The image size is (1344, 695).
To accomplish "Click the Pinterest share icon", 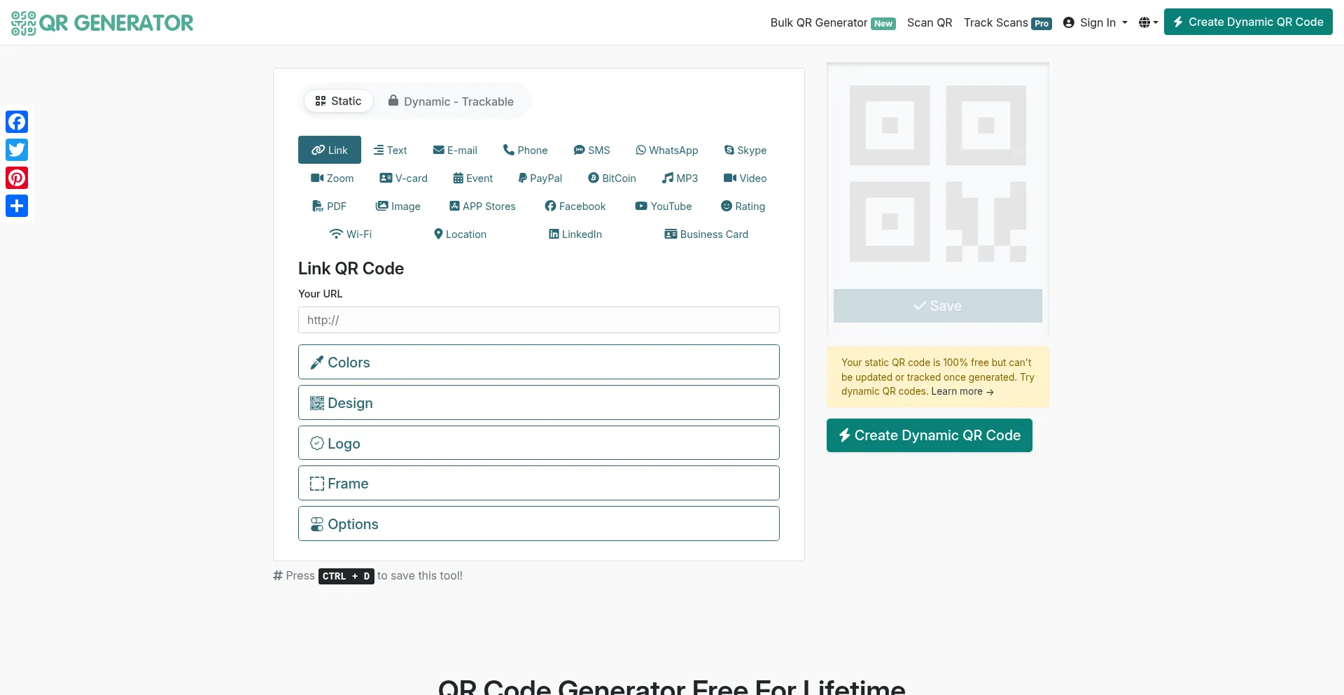I will point(17,178).
